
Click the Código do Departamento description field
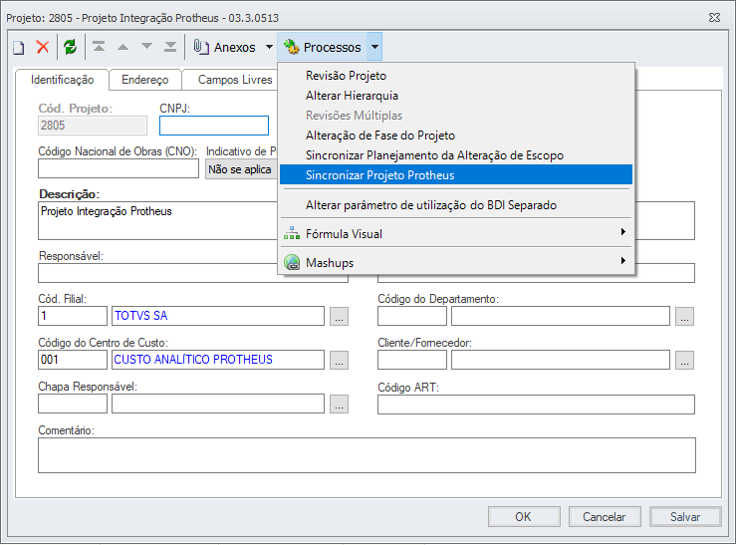[x=561, y=316]
